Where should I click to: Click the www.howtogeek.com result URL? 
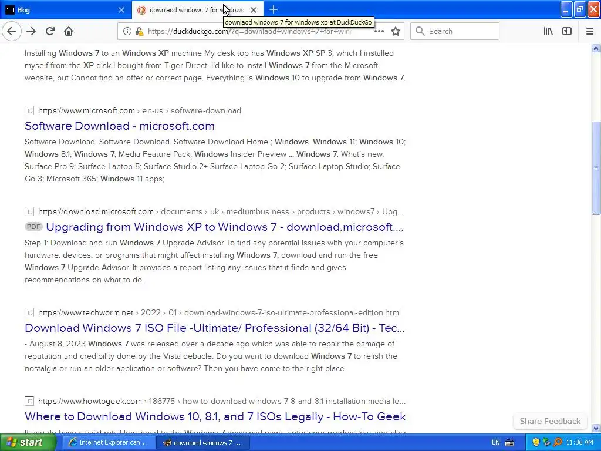tap(221, 401)
